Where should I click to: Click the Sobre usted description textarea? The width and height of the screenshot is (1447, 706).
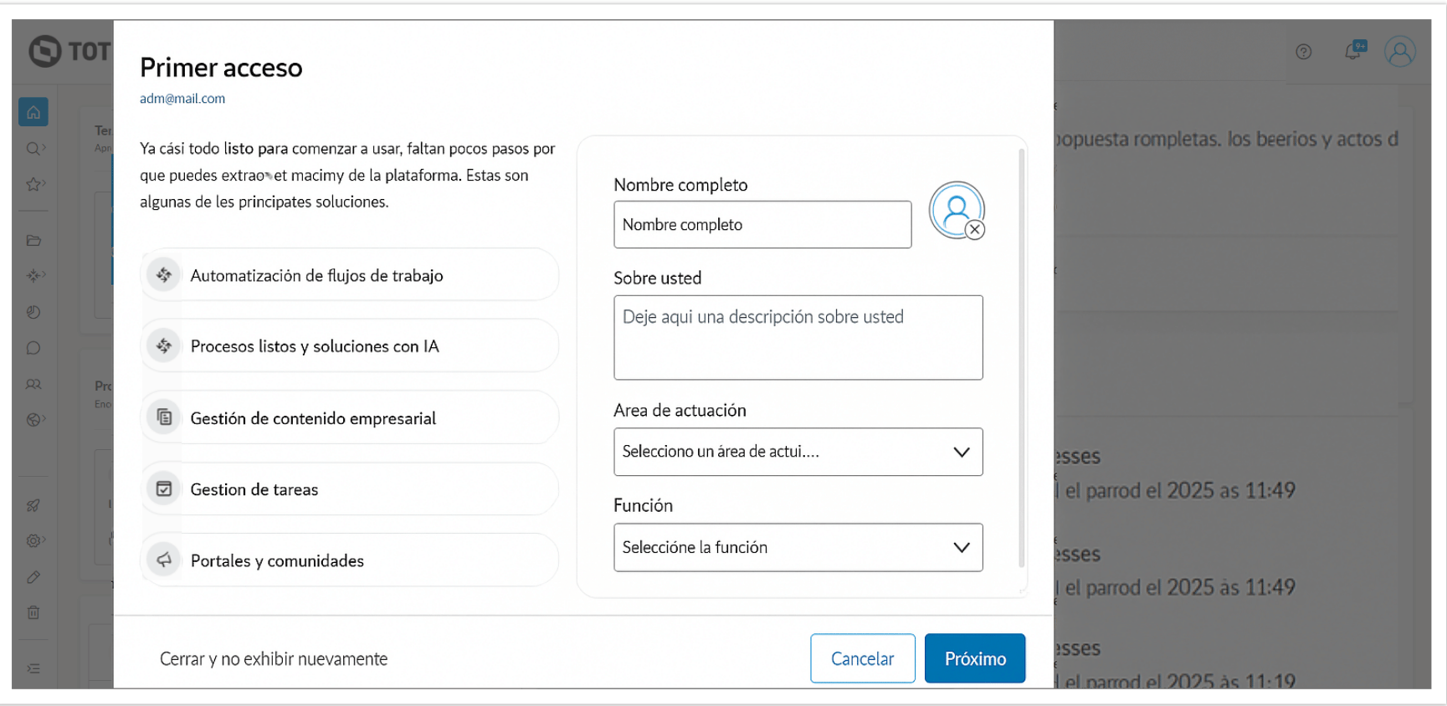coord(798,337)
